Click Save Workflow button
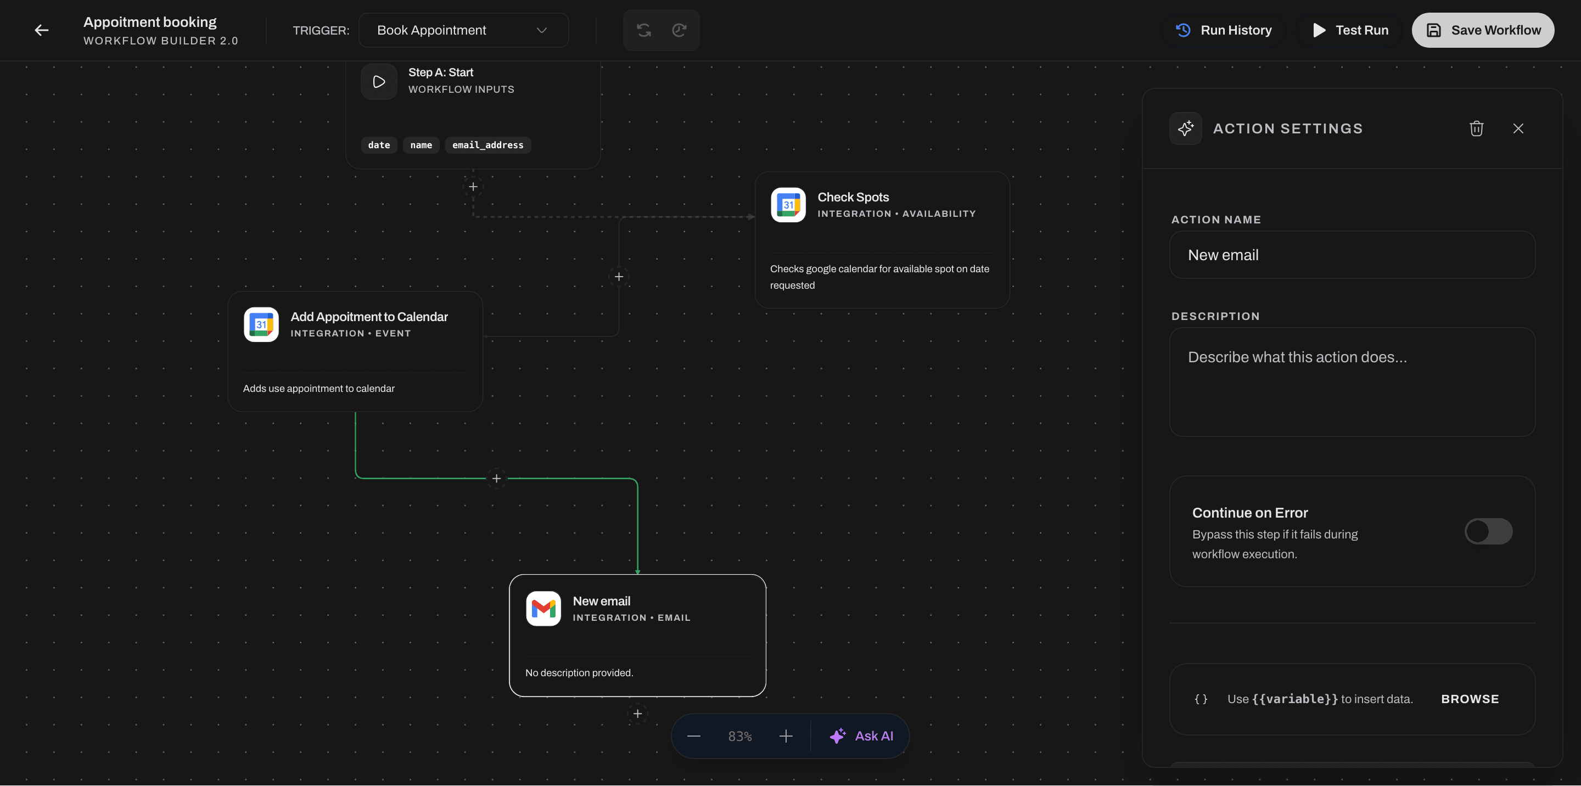This screenshot has width=1581, height=786. [x=1483, y=30]
